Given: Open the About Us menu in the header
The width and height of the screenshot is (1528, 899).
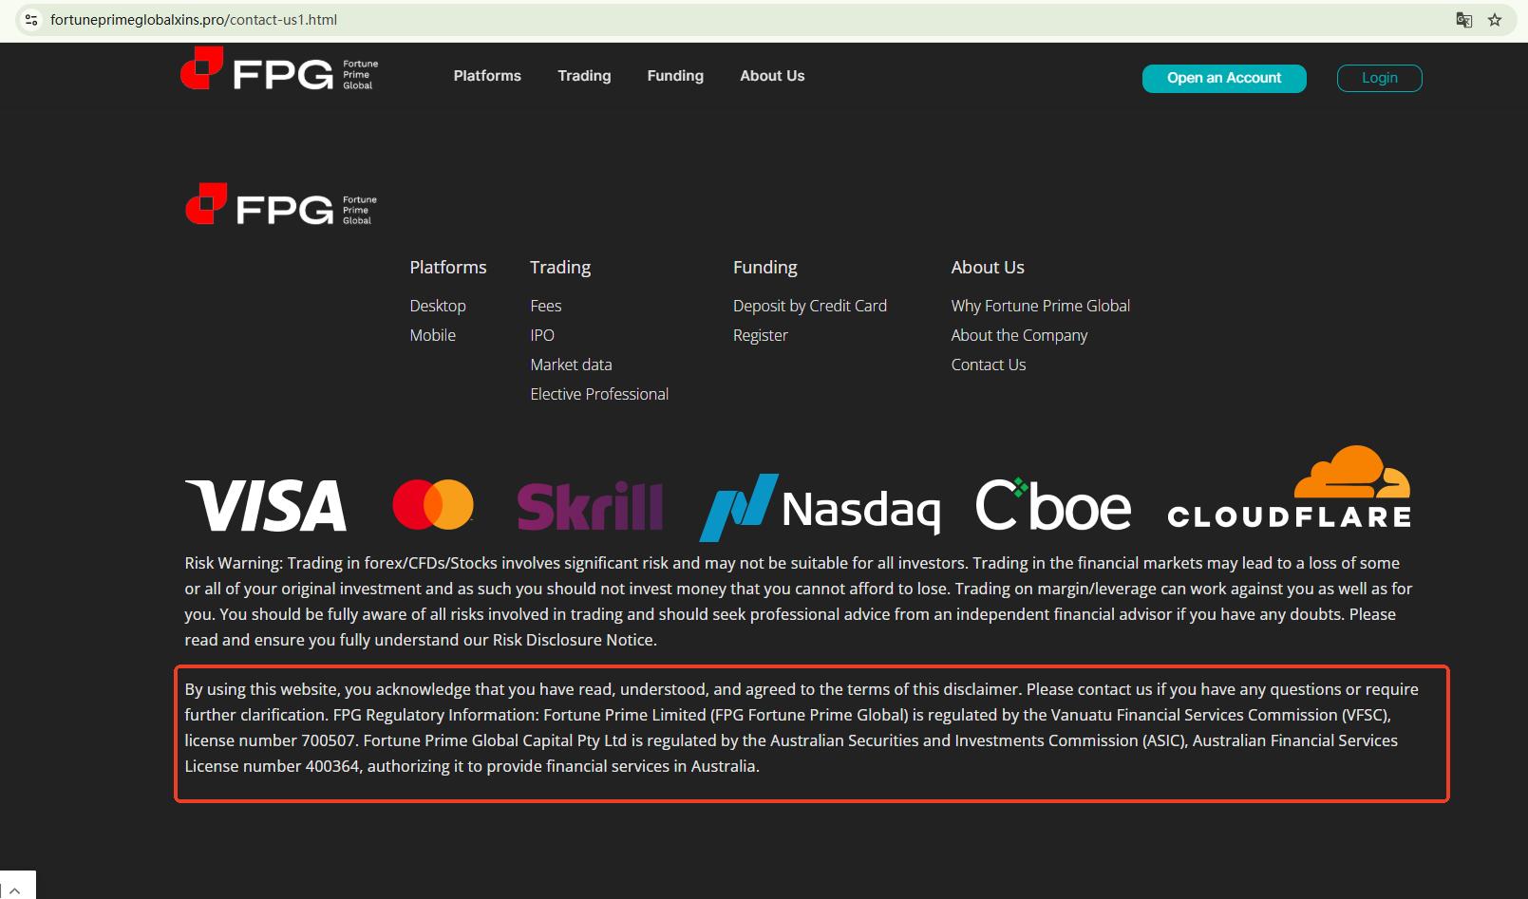Looking at the screenshot, I should 772,76.
